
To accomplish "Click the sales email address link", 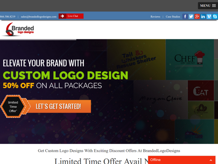I will pos(39,17).
